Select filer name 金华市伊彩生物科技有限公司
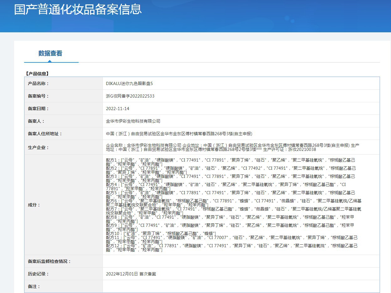 point(133,121)
